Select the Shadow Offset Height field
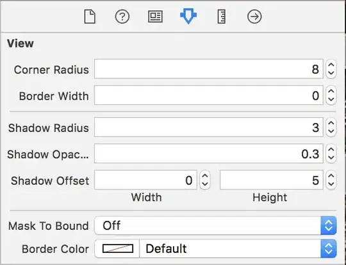This screenshot has width=346, height=265. (x=272, y=180)
